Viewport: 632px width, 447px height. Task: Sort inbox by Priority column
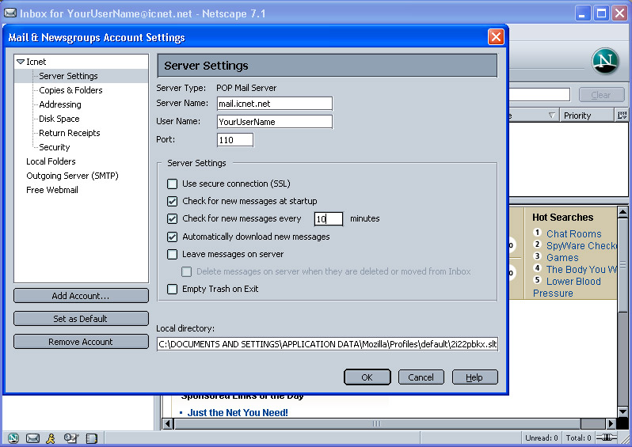click(587, 116)
